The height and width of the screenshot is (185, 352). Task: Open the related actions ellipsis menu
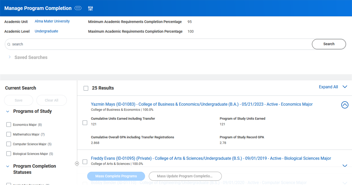[x=78, y=8]
